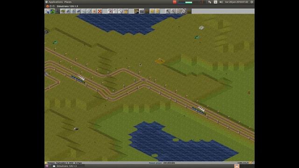Click the show desktop icon in bottom panel
Screen dimensions: 299x168
(47, 166)
